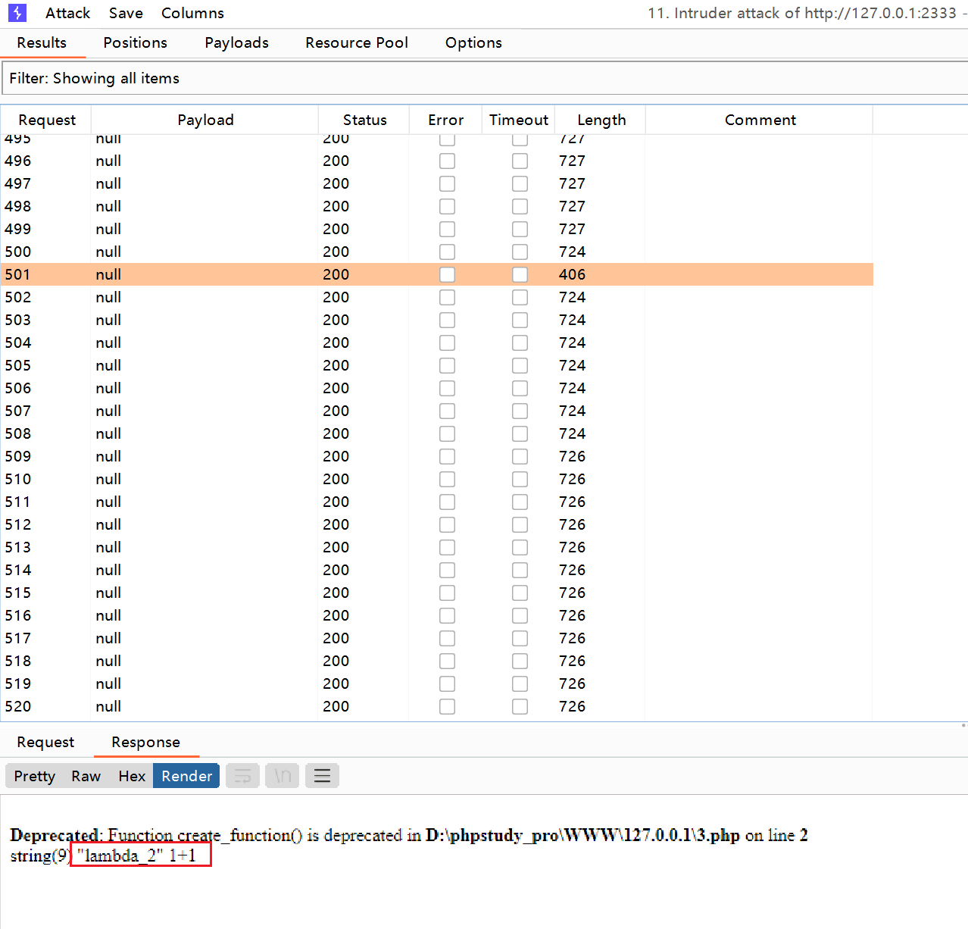Click the Intruder attack window title text

807,13
